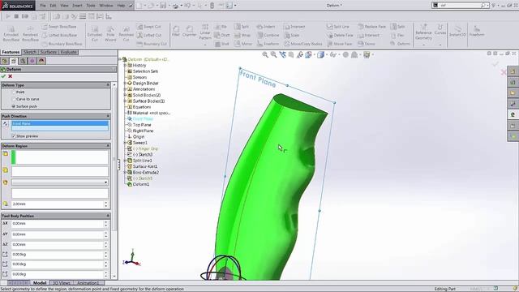Switch to the Features tab
Image resolution: width=519 pixels, height=292 pixels.
click(11, 52)
